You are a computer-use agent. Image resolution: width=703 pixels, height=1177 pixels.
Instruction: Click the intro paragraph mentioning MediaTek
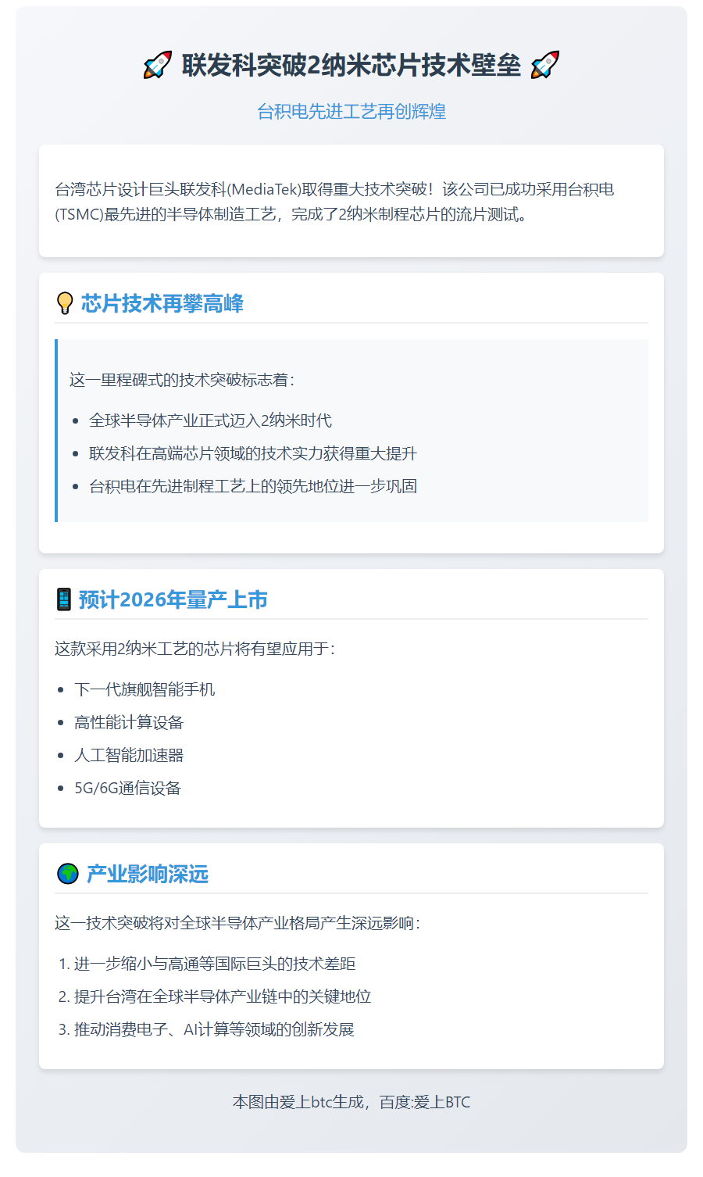coord(334,202)
